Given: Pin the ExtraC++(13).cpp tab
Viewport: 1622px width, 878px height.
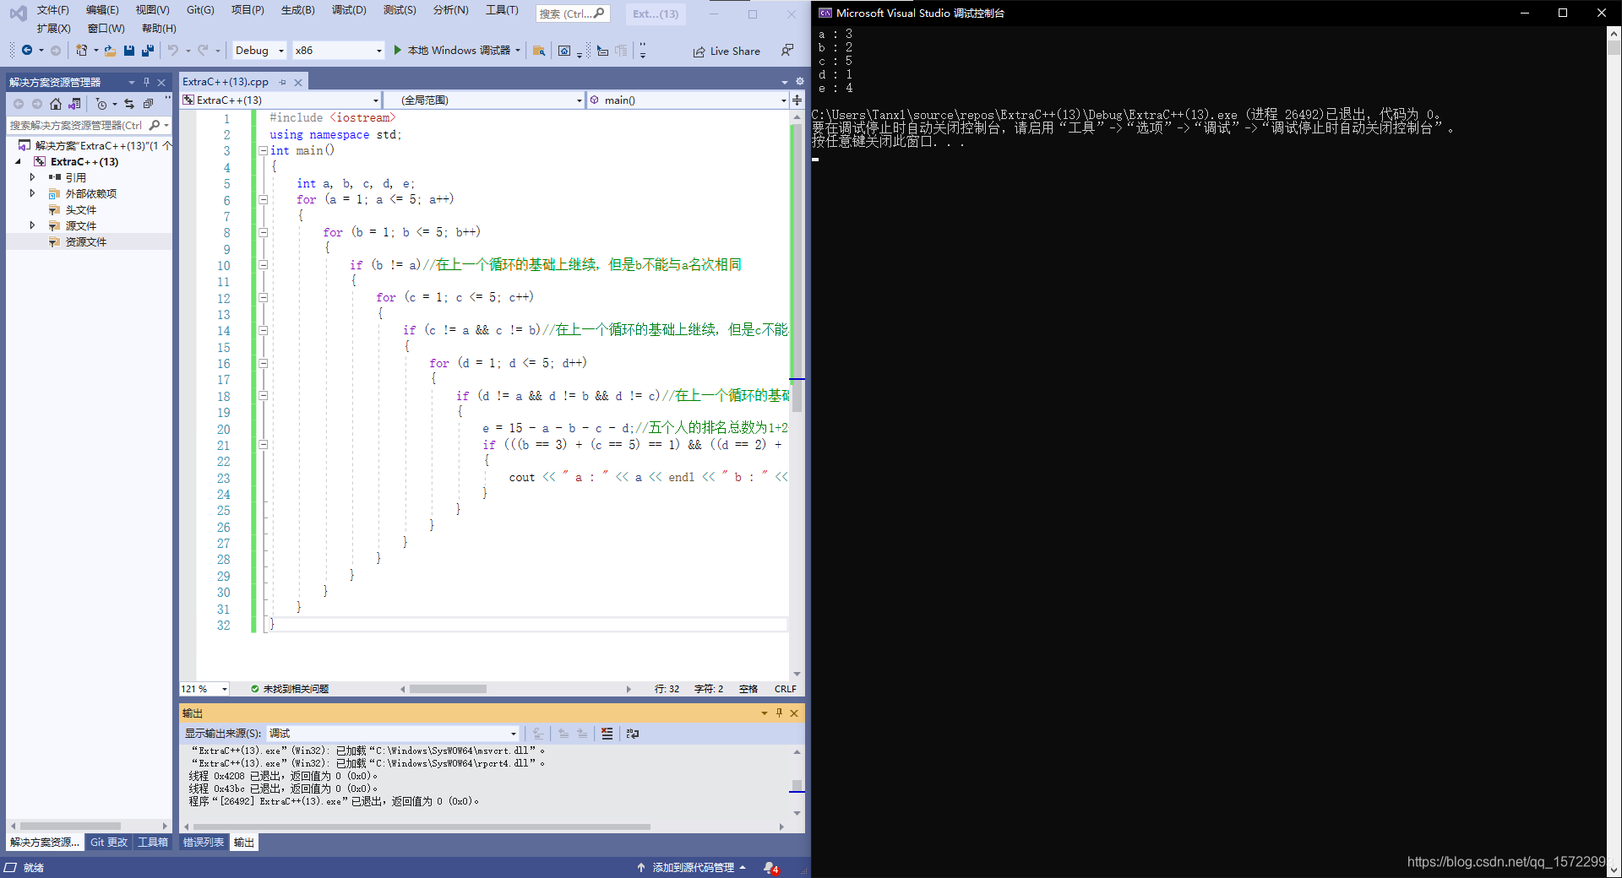Looking at the screenshot, I should [x=283, y=83].
